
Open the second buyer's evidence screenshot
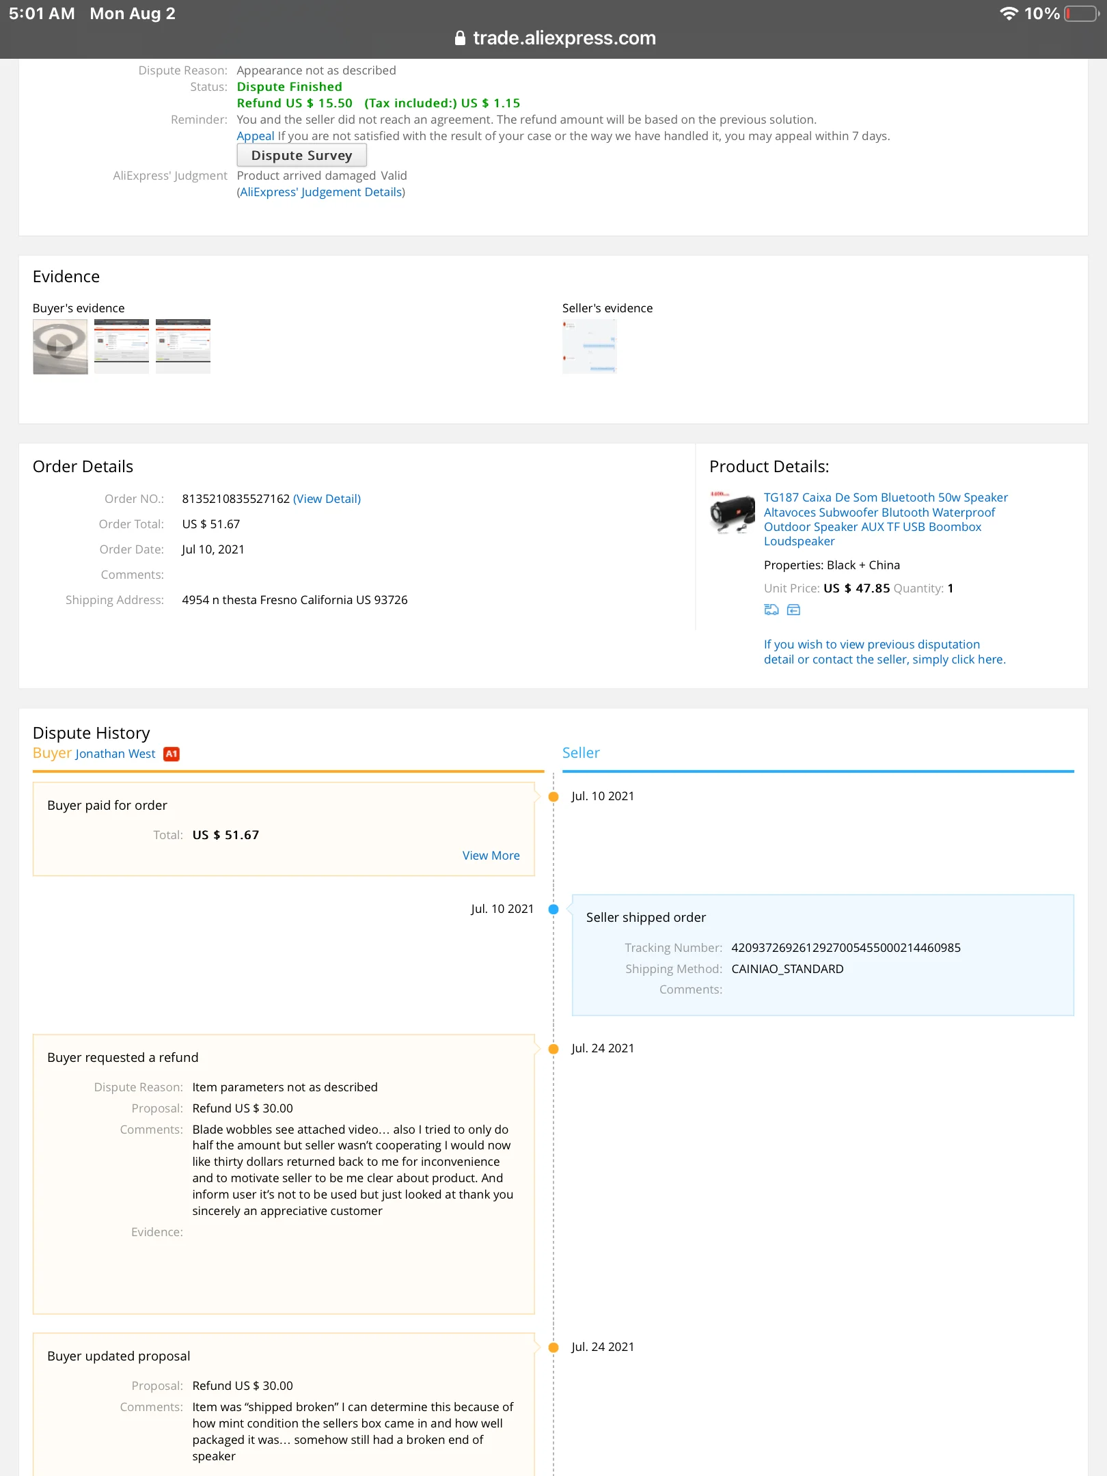[x=122, y=346]
